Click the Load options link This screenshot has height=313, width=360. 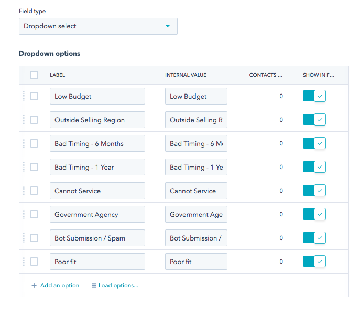[x=118, y=286]
